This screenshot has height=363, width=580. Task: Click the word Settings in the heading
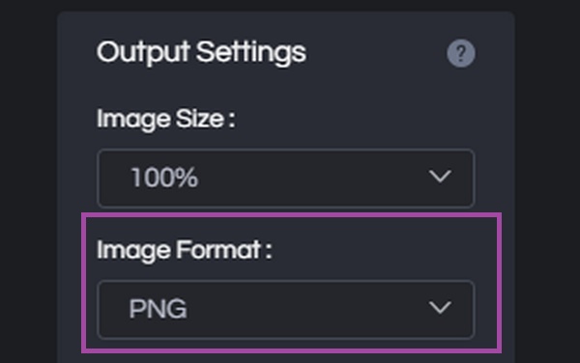coord(251,53)
